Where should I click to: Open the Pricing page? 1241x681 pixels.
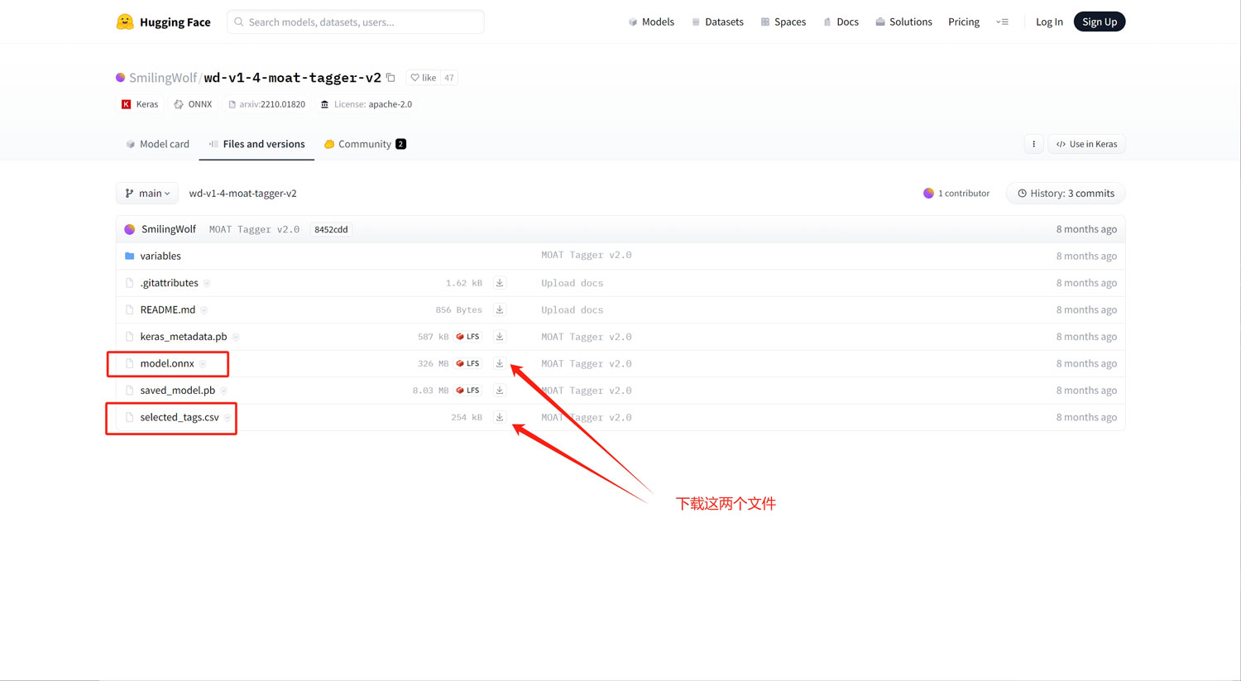(x=964, y=22)
